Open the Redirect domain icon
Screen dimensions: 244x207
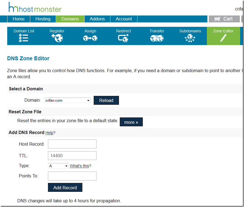[123, 38]
